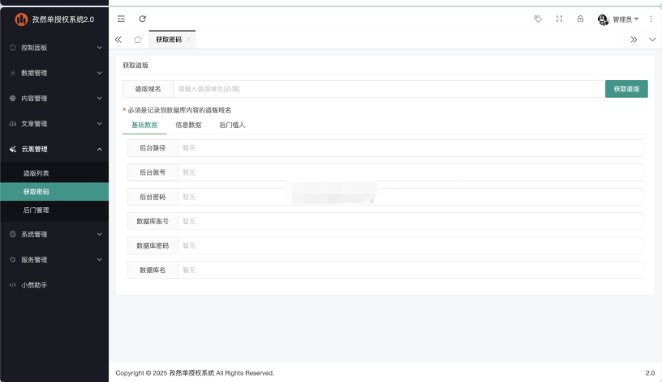Toggle the sidebar collapse icon

pos(121,19)
